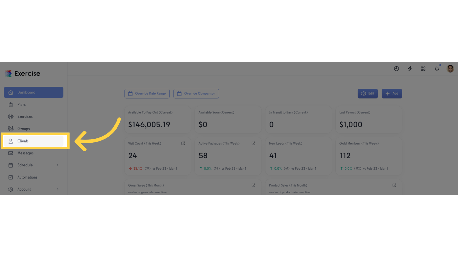Open the Override Comparison selector

(x=196, y=93)
